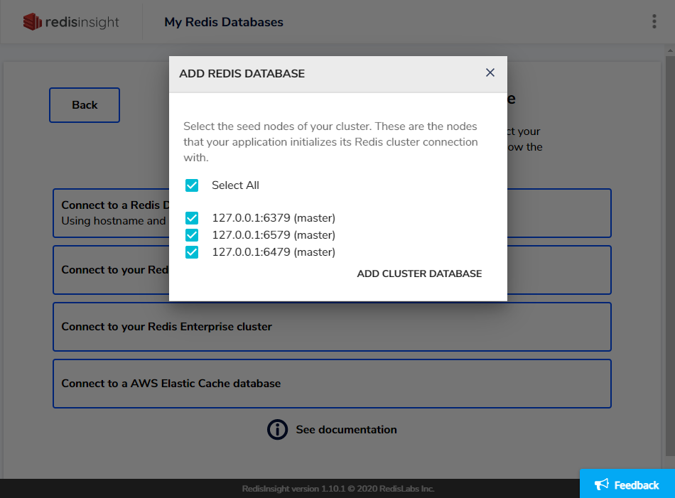
Task: Open the My Redis Databases page title
Action: (224, 22)
